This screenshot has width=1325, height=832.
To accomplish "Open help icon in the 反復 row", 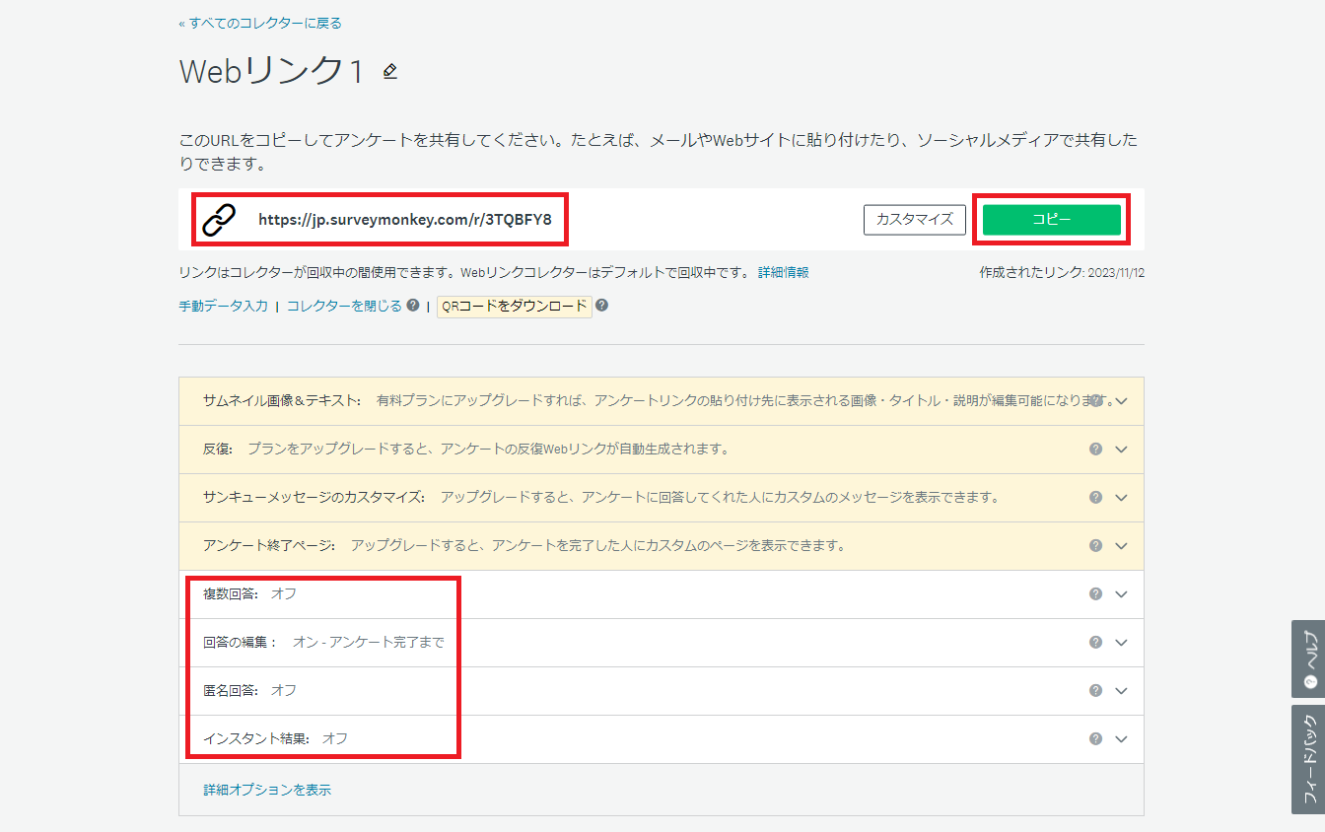I will click(1095, 449).
